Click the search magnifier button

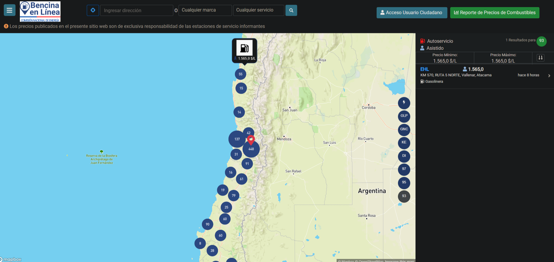[x=291, y=10]
